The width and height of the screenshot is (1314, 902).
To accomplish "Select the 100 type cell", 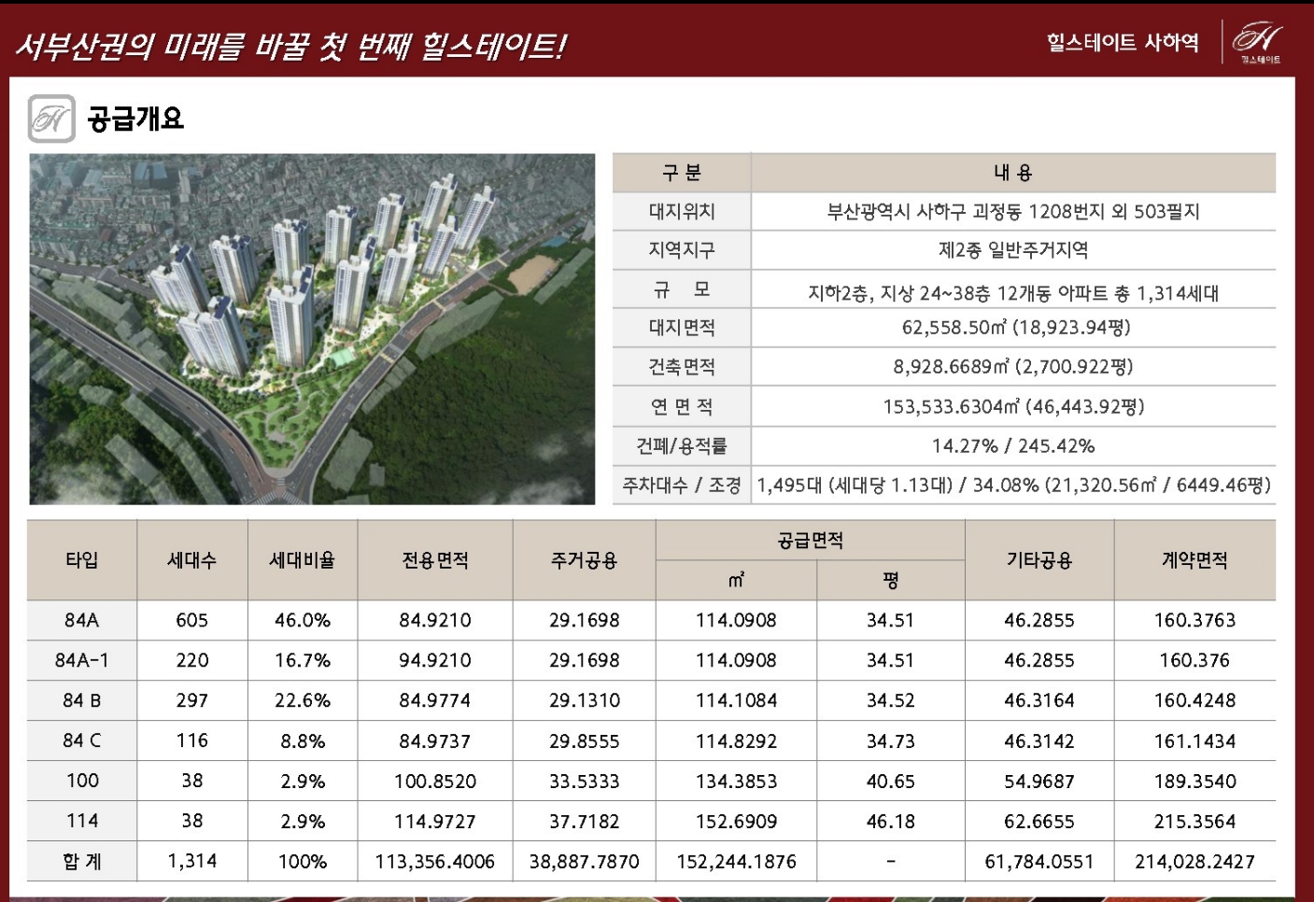I will (82, 781).
